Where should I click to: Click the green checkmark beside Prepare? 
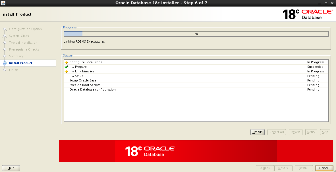click(66, 67)
